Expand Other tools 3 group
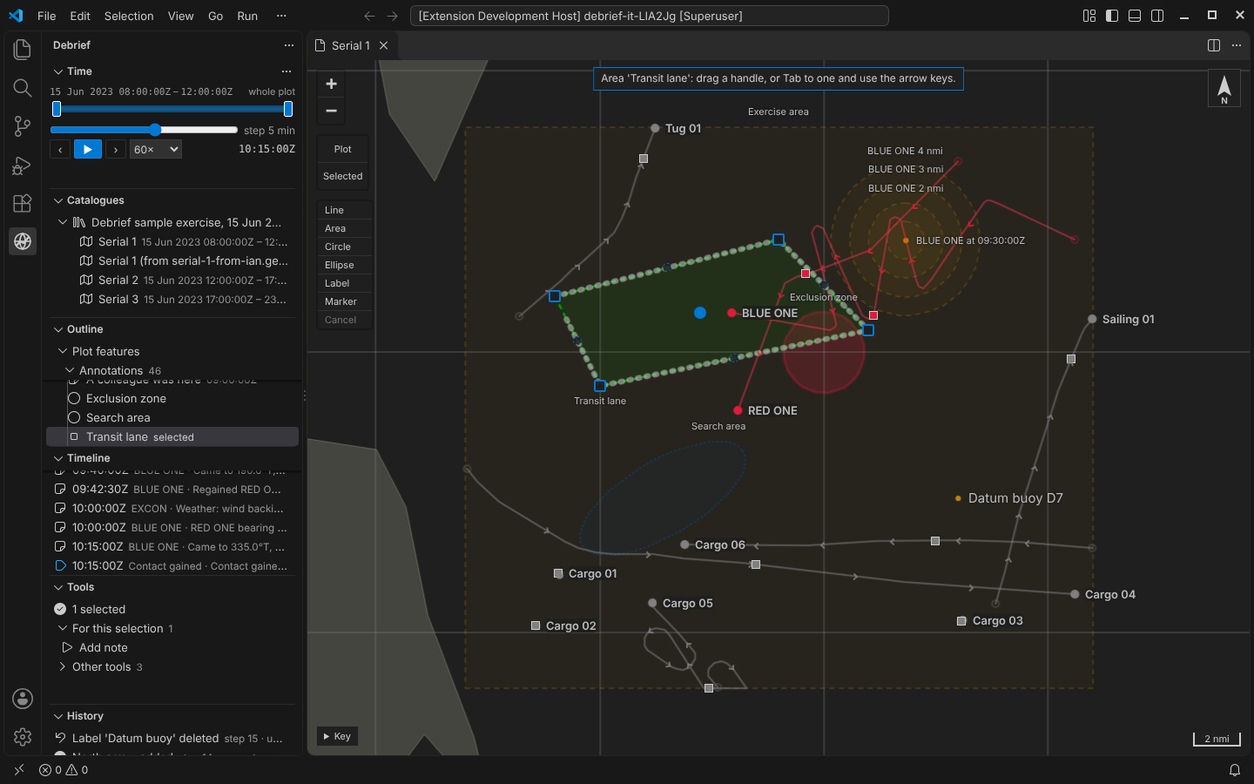 coord(63,666)
